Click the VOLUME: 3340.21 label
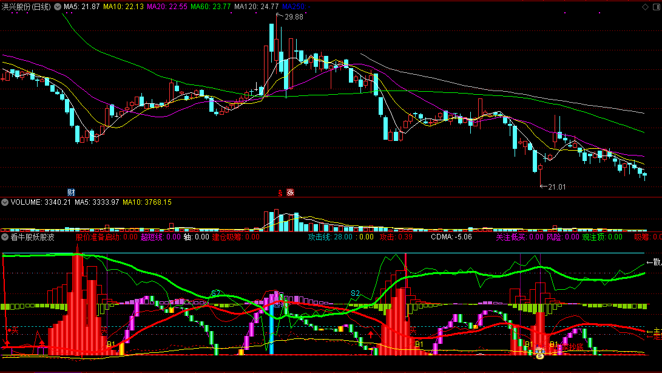 click(41, 202)
